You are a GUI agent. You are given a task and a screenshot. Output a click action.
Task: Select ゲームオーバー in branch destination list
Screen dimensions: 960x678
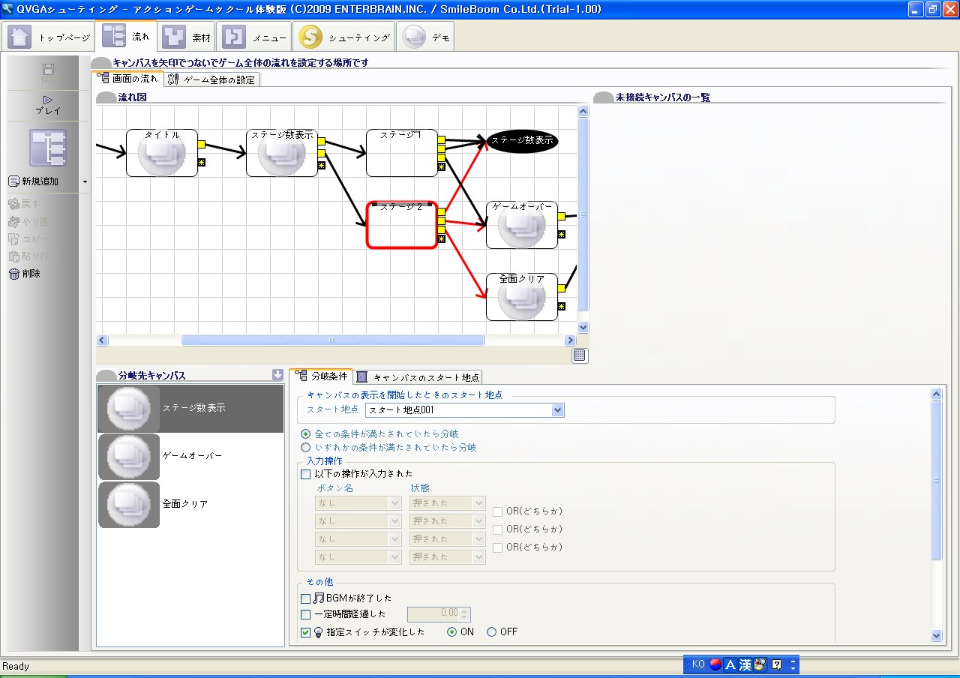(190, 456)
